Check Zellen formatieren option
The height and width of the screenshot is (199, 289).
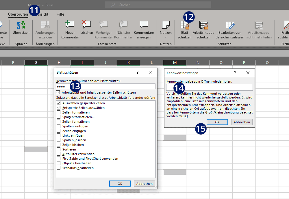click(59, 112)
